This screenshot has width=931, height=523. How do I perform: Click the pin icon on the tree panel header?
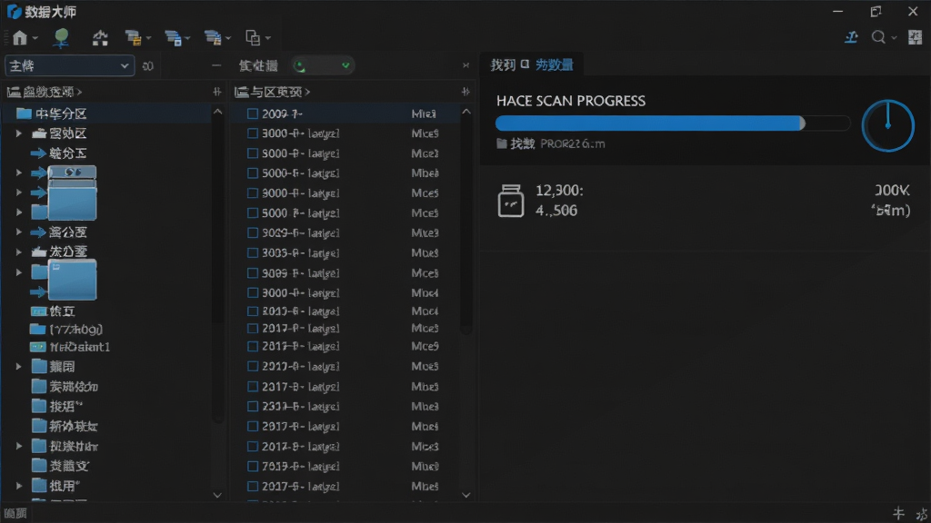pos(216,92)
